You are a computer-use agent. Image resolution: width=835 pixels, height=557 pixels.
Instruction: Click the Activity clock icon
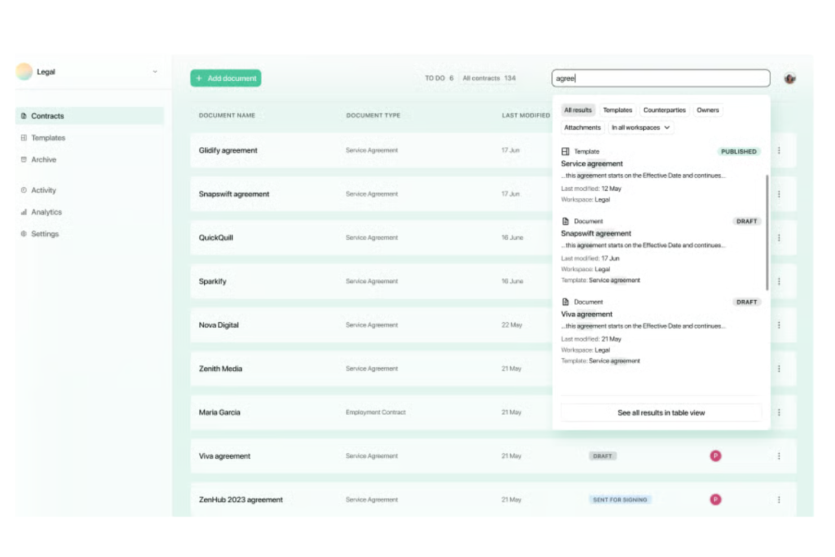pyautogui.click(x=23, y=190)
